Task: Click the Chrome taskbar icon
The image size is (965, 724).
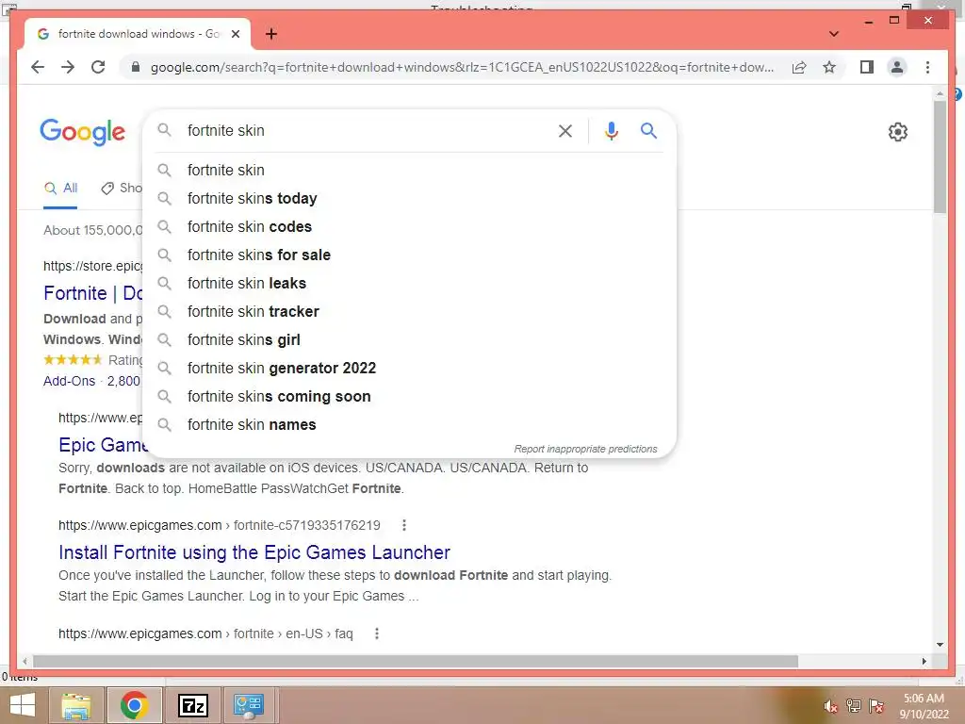Action: 134,705
